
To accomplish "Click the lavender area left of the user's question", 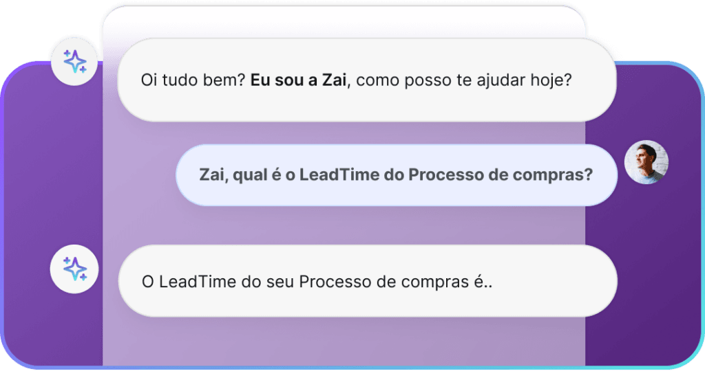I will (138, 175).
